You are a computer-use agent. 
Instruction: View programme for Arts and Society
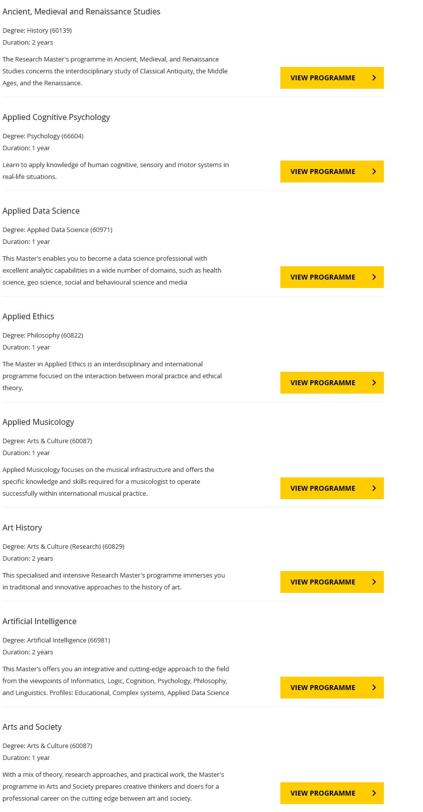(x=332, y=793)
